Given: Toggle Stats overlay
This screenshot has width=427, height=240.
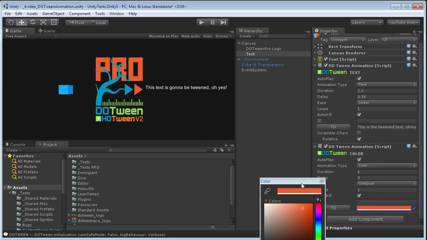Looking at the screenshot, I should click(207, 36).
